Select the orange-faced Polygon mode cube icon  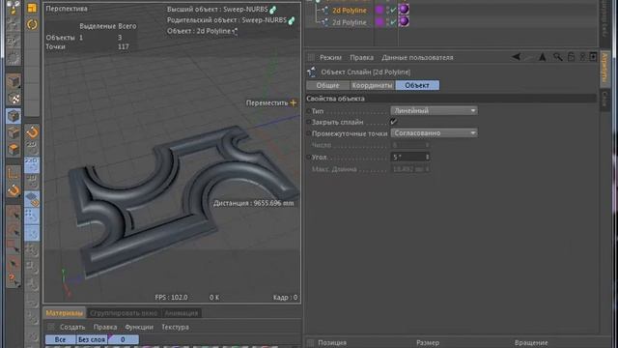[14, 150]
